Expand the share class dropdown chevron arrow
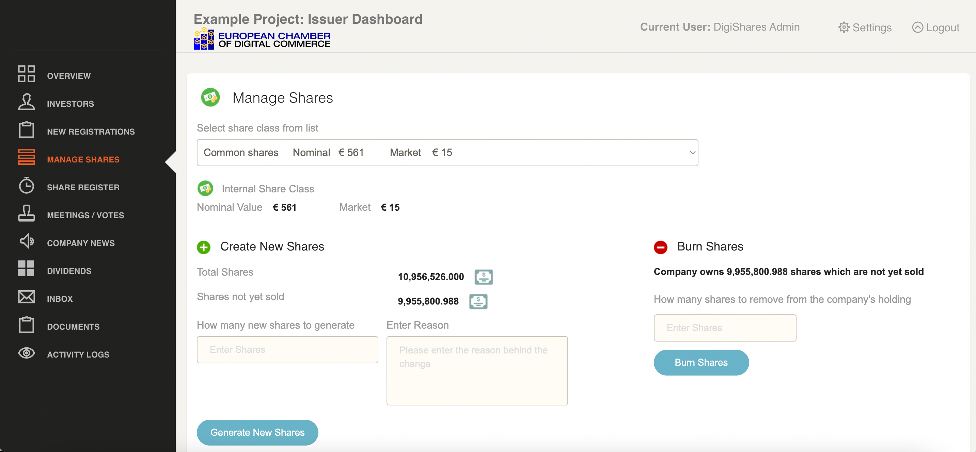976x452 pixels. coord(692,153)
